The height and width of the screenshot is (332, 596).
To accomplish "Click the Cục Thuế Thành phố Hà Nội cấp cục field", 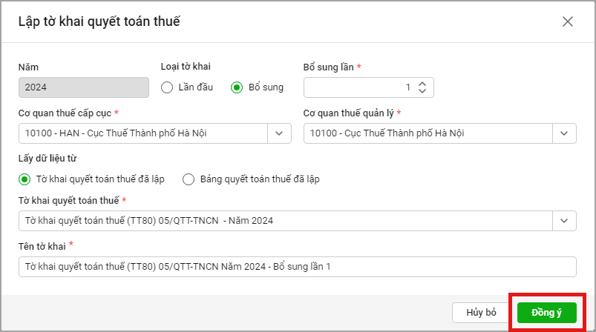I will [143, 133].
